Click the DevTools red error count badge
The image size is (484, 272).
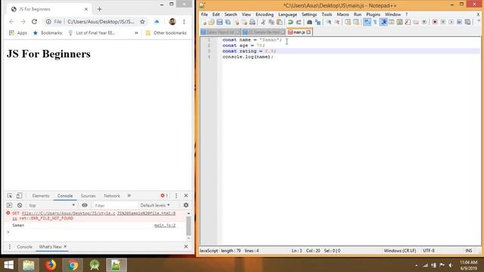164,196
